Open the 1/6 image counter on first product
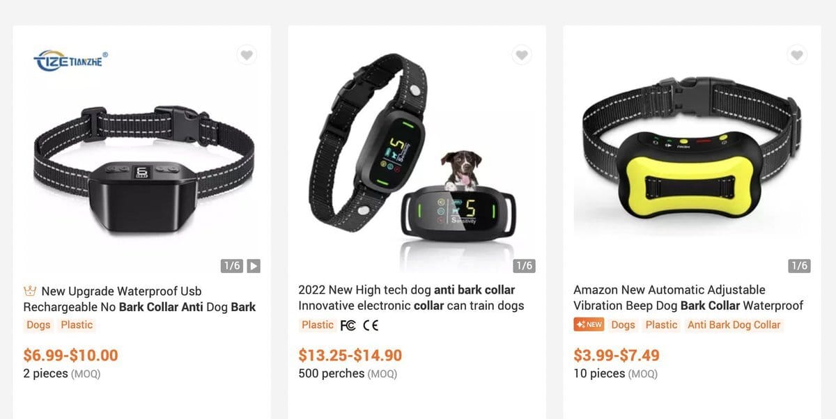This screenshot has height=419, width=836. (232, 266)
